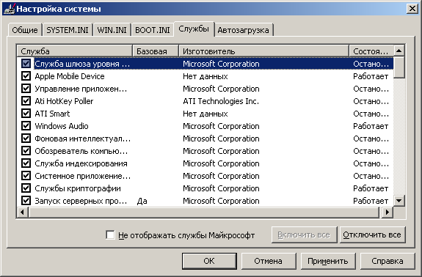Toggle checkbox for Фоновая интеллектуал… service

point(26,138)
